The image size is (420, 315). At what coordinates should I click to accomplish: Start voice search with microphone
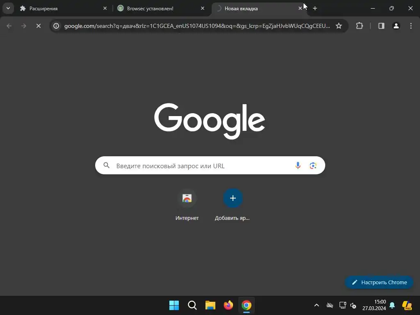[x=298, y=166]
